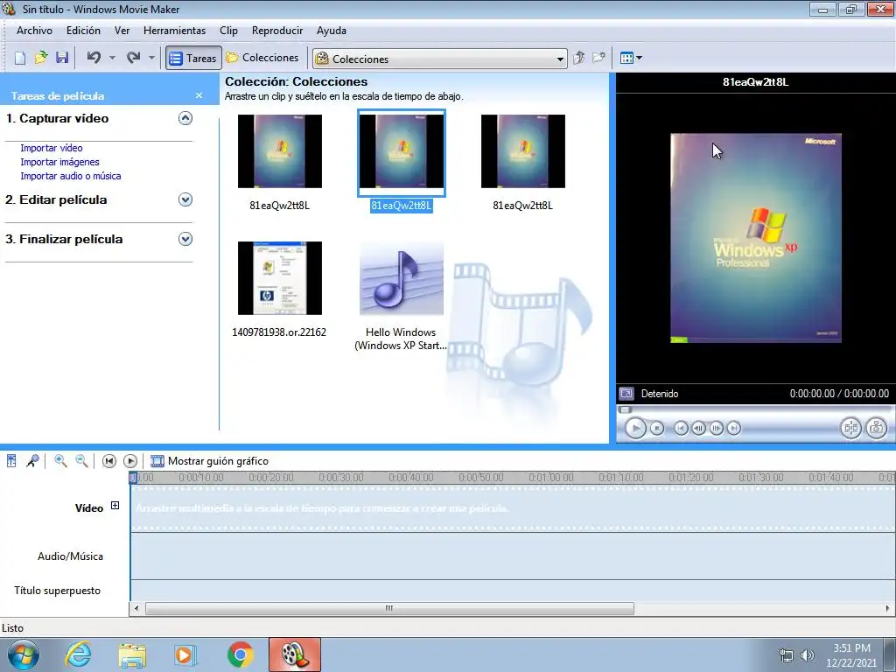
Task: Select the third 81eaQw2tt8L clip thumbnail
Action: (523, 151)
